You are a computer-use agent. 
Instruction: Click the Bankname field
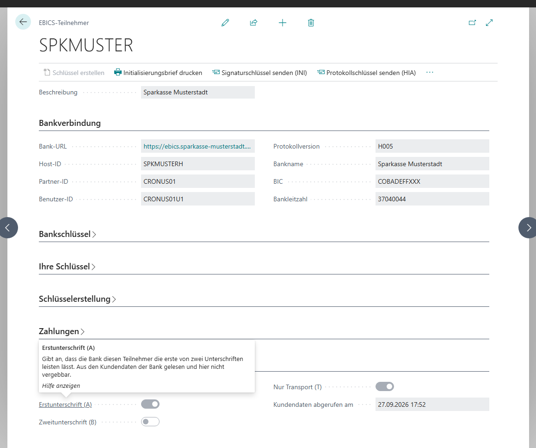pos(432,164)
